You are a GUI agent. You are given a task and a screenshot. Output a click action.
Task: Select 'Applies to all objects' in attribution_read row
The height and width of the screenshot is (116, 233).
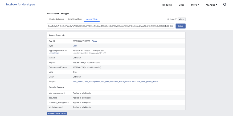[x=81, y=107]
